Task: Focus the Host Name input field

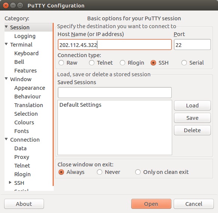Action: [x=115, y=45]
